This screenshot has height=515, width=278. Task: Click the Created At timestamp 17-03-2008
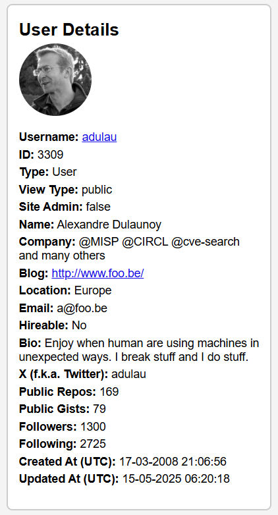click(173, 462)
